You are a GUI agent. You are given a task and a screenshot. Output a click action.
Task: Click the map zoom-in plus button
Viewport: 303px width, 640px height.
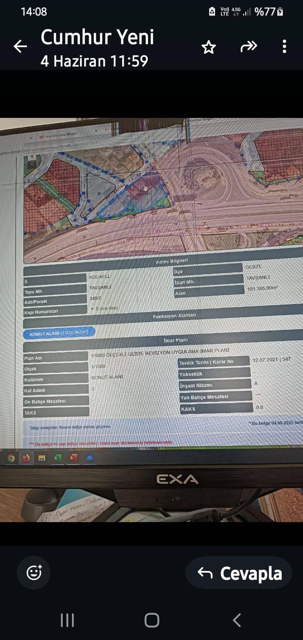point(32,157)
